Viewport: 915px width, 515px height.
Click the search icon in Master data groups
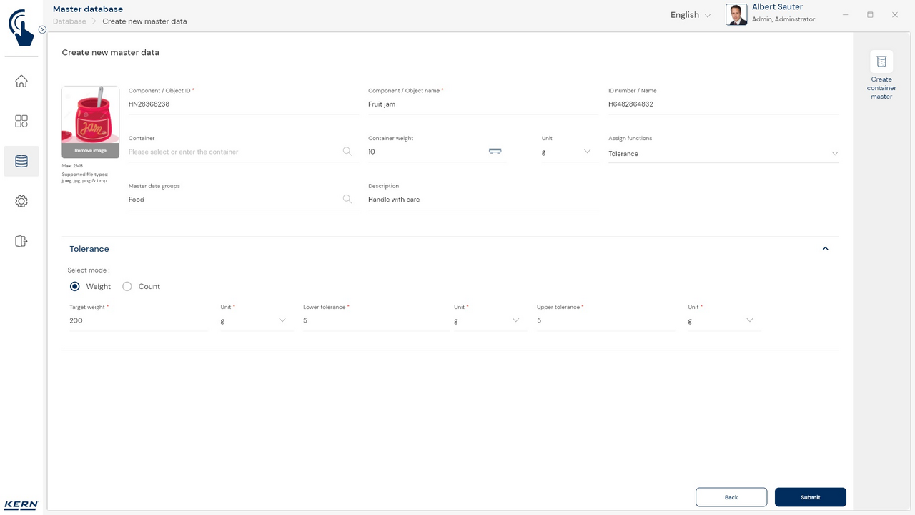[x=347, y=200]
